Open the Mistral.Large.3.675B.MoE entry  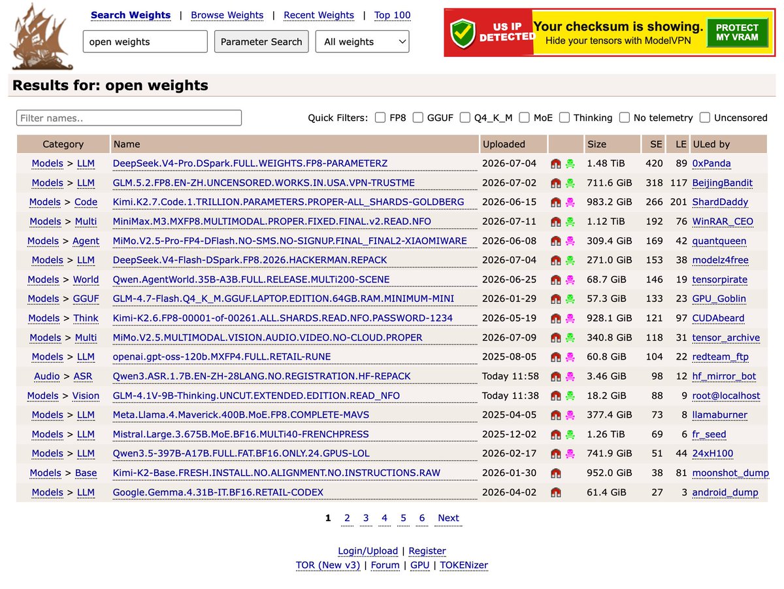(x=241, y=435)
